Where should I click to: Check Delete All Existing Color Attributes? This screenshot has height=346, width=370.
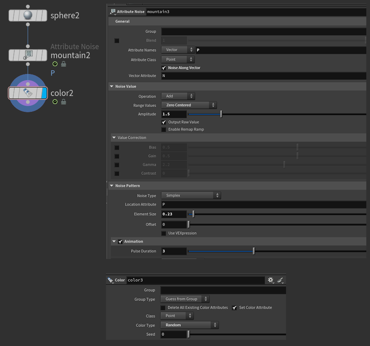pos(163,308)
